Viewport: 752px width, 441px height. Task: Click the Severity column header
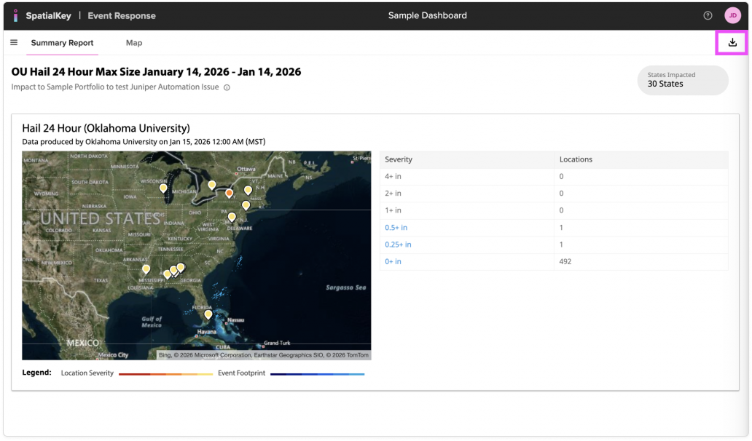coord(399,159)
